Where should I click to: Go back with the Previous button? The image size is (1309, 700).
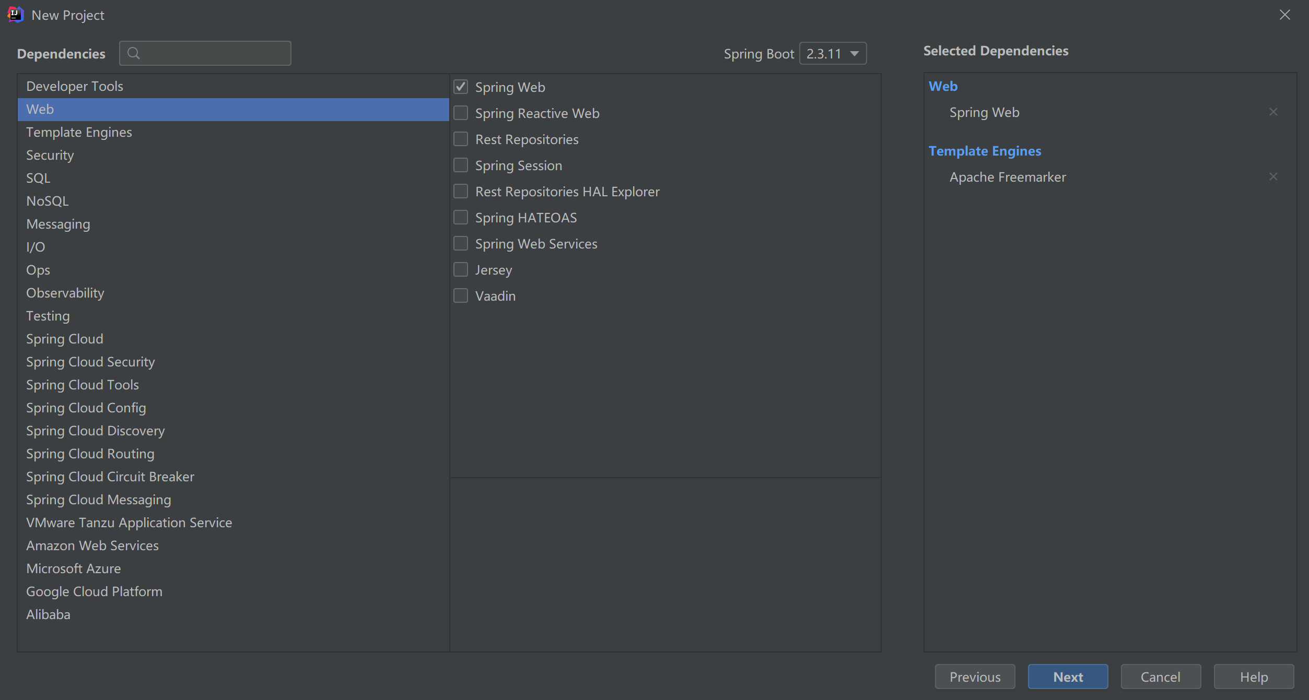(974, 677)
